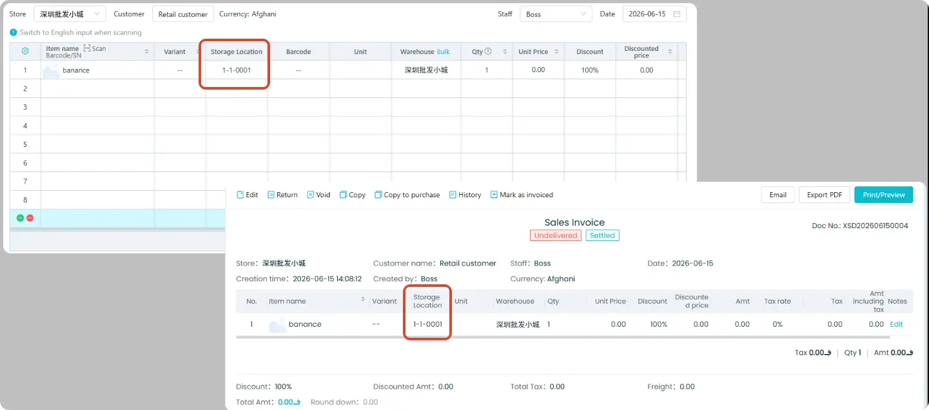Sort the Qty column in entry table
The width and height of the screenshot is (929, 410).
pos(504,52)
